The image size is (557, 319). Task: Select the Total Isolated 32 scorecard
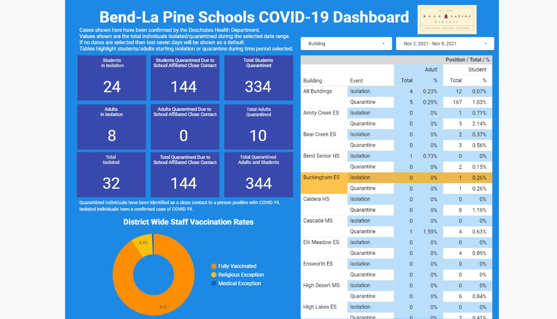point(111,175)
